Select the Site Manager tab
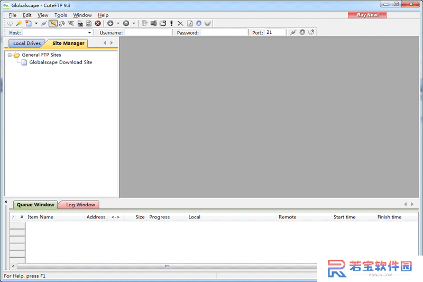 click(x=68, y=43)
